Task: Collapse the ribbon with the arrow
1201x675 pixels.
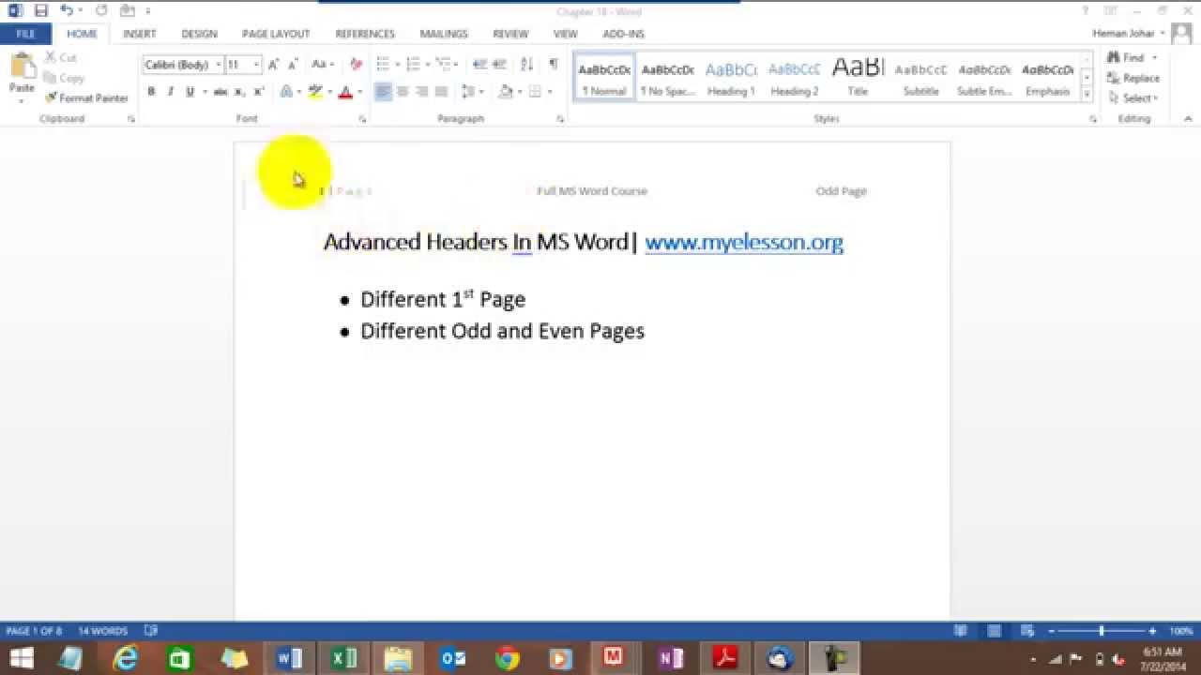Action: coord(1187,119)
